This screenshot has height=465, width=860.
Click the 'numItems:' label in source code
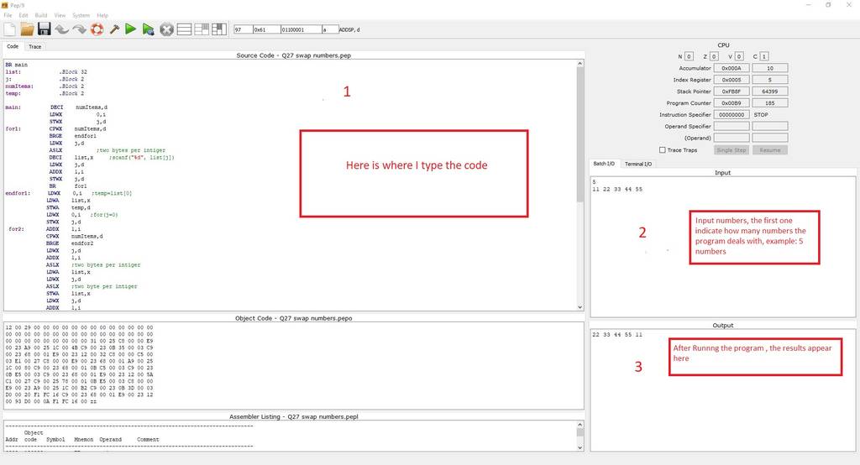[20, 86]
